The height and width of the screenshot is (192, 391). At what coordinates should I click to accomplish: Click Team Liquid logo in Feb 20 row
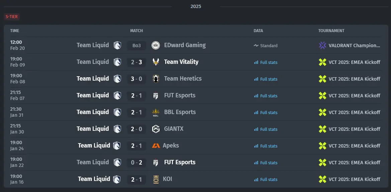tap(117, 45)
